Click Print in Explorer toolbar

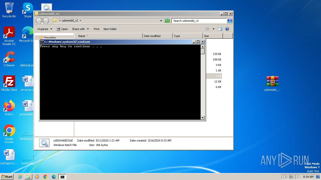97,29
